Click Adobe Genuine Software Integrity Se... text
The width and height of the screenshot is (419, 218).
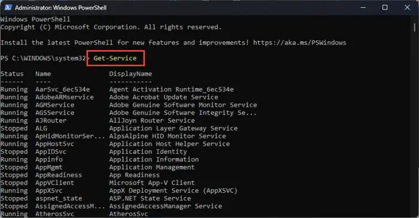tap(183, 113)
